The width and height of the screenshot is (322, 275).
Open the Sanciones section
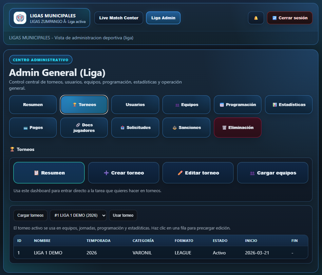pos(186,128)
